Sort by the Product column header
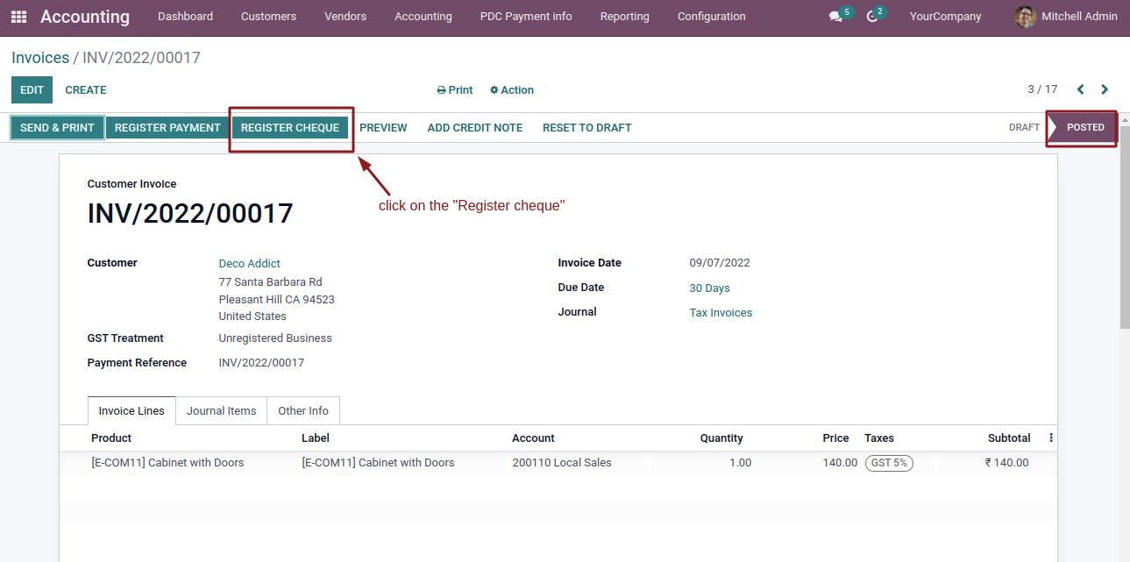This screenshot has width=1130, height=562. [111, 438]
